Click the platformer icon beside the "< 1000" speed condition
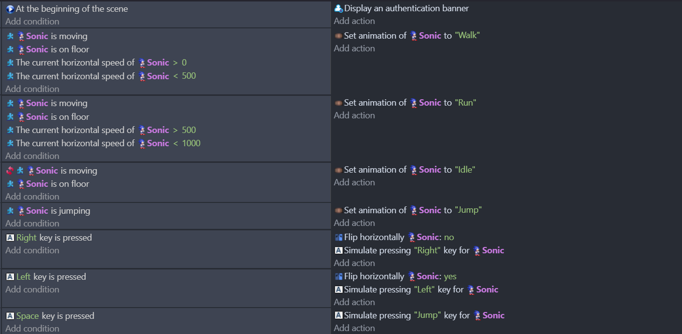Image resolution: width=682 pixels, height=334 pixels. tap(10, 143)
